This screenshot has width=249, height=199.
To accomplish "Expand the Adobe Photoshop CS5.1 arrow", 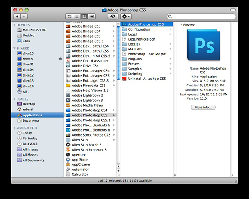I will tap(114, 120).
